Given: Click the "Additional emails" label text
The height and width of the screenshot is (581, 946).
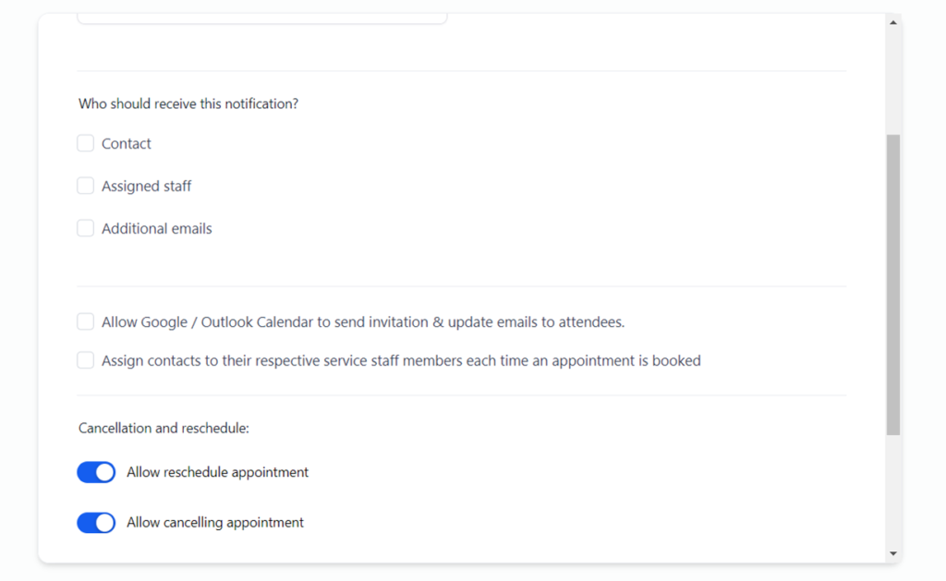Looking at the screenshot, I should pos(157,229).
